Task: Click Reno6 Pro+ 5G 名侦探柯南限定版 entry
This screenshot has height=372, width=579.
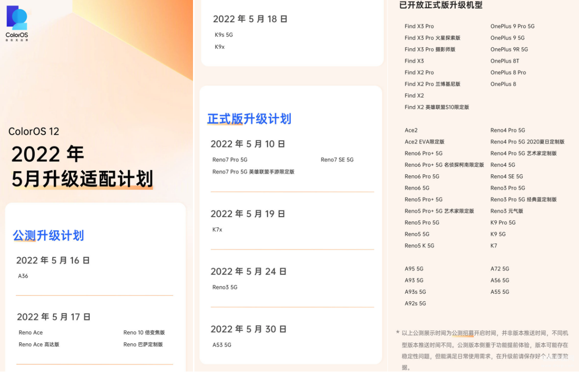Action: [445, 165]
